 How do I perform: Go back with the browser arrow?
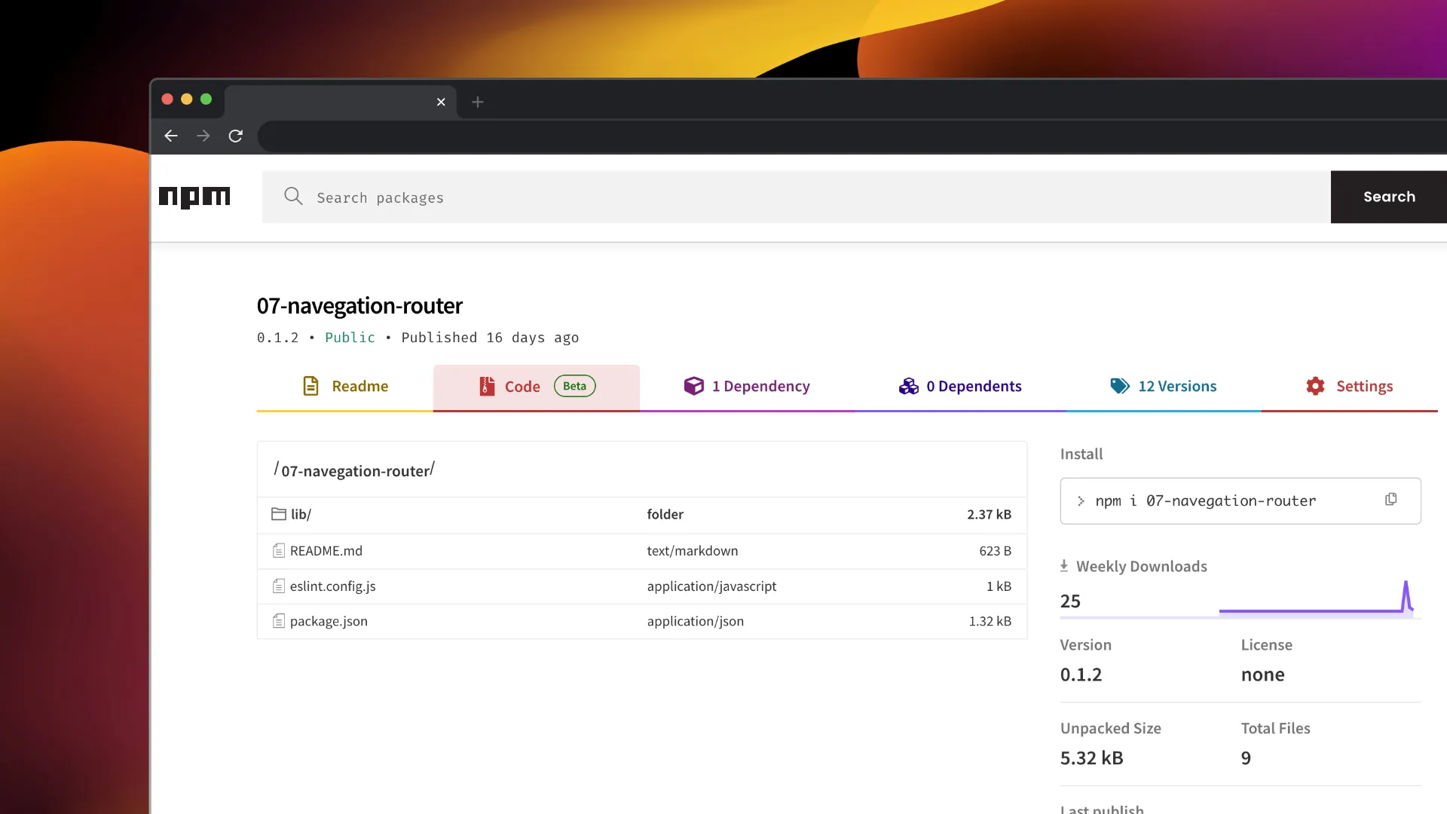(x=171, y=136)
